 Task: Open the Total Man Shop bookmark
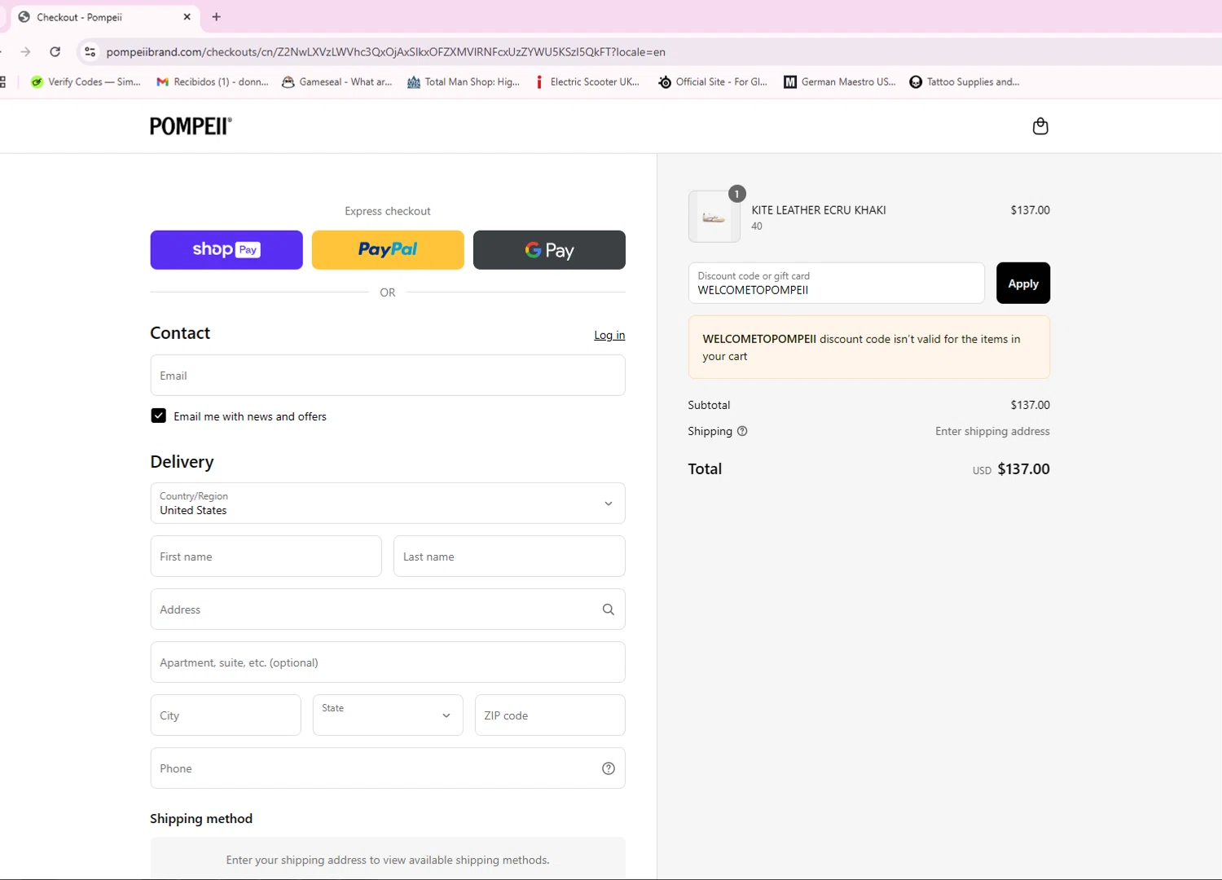click(463, 81)
